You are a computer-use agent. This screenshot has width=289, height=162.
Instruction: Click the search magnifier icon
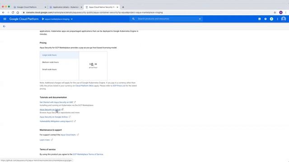coord(133,19)
